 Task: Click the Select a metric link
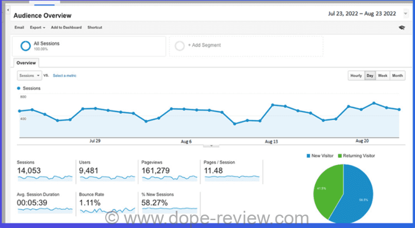pyautogui.click(x=65, y=76)
